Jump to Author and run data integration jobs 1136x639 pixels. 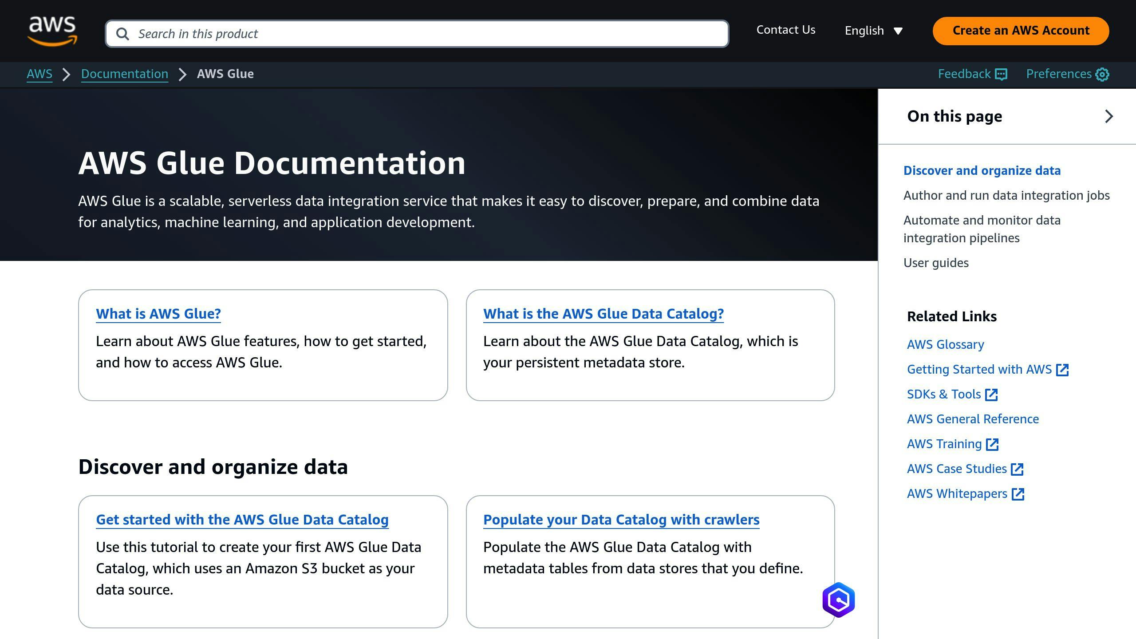point(1006,196)
